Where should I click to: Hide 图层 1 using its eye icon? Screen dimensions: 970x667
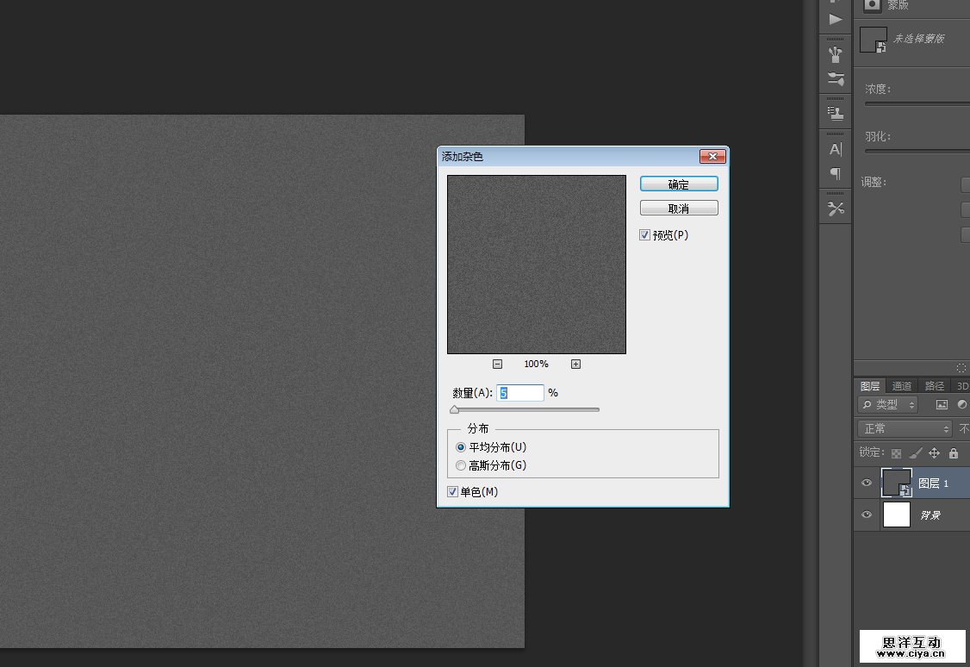pos(867,483)
